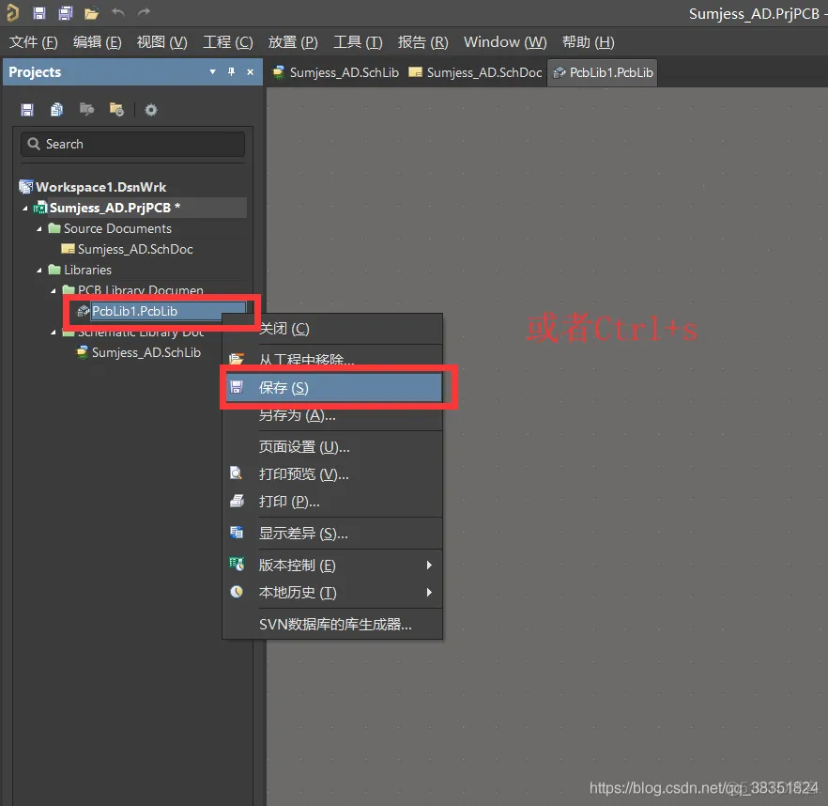Open the 本地历史 (T) submenu
This screenshot has width=828, height=806.
point(332,593)
